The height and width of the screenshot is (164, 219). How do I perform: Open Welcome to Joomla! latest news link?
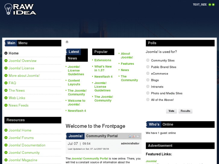coord(77,102)
